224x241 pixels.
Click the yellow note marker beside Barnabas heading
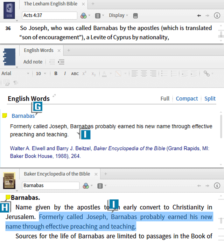[5, 116]
